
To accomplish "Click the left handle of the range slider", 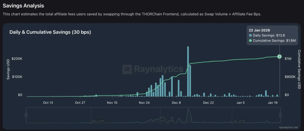I will click(x=26, y=115).
